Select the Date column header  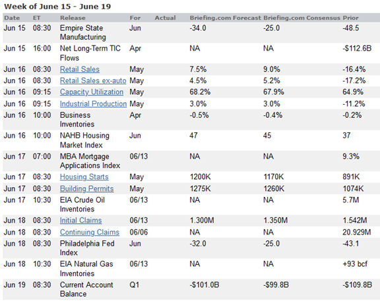point(12,18)
